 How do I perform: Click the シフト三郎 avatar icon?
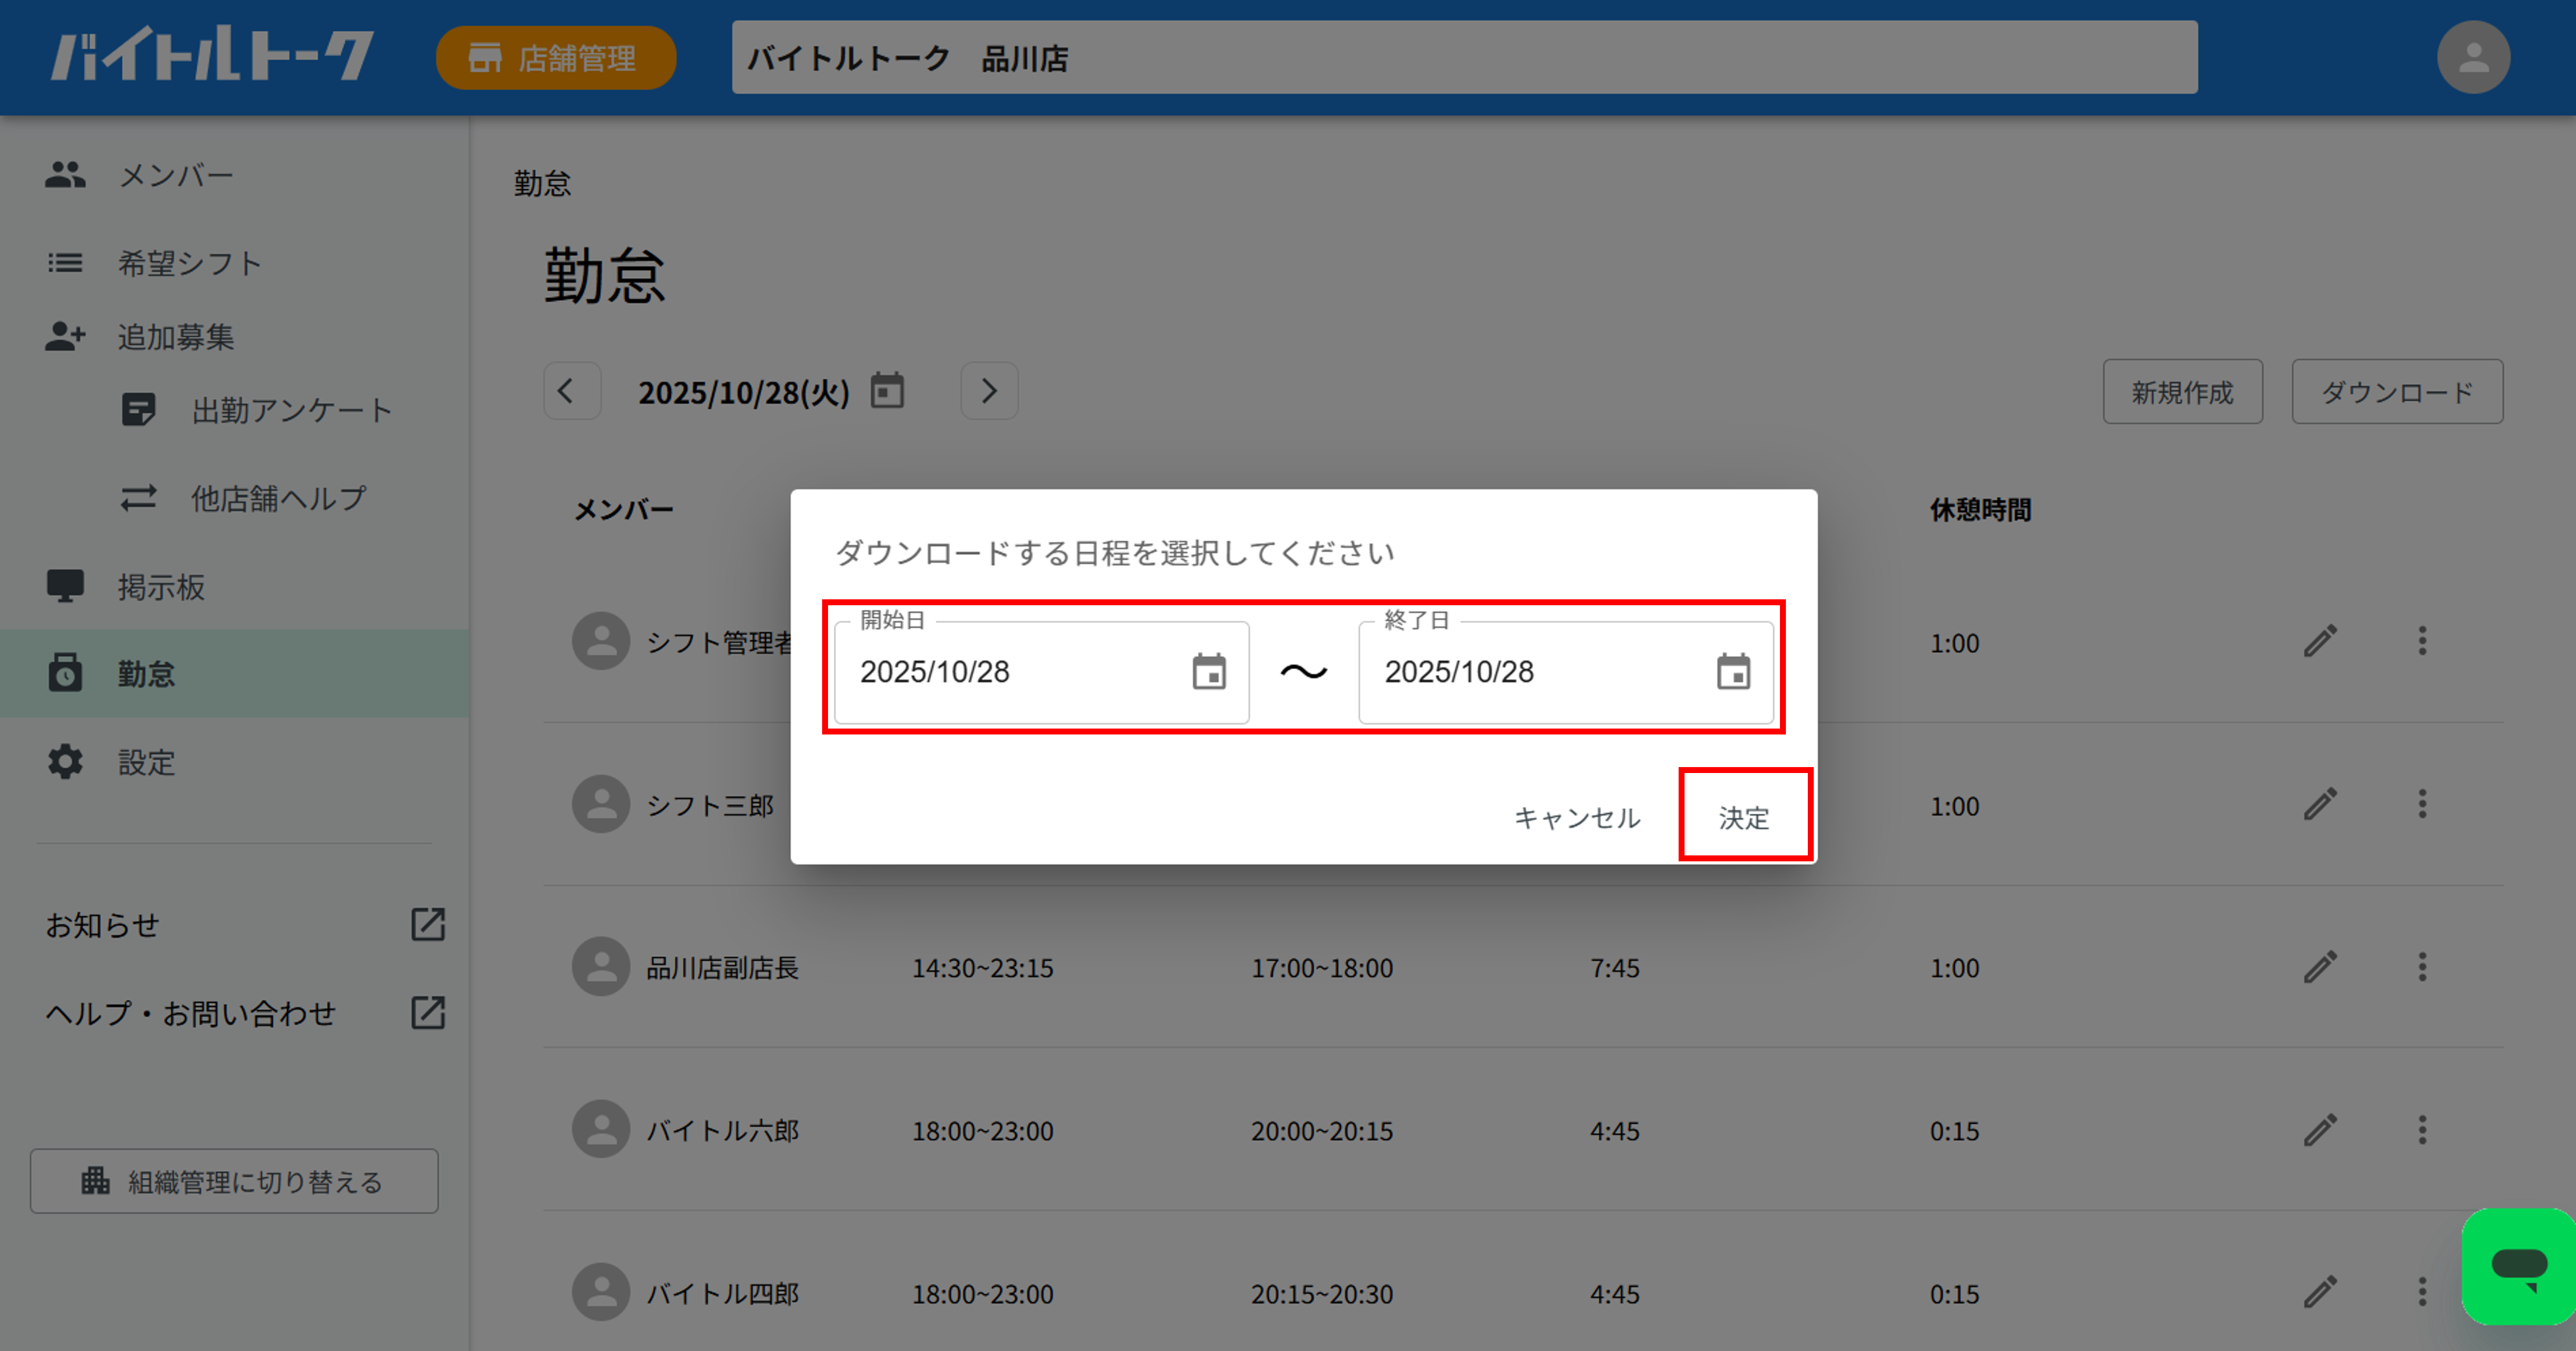[x=600, y=804]
